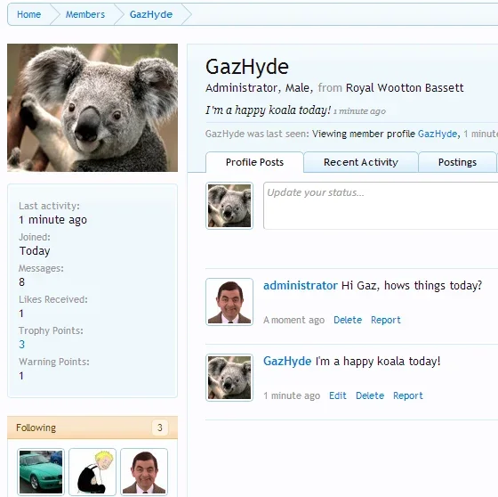Open Members in the breadcrumb trail
The width and height of the screenshot is (498, 497).
tap(85, 14)
